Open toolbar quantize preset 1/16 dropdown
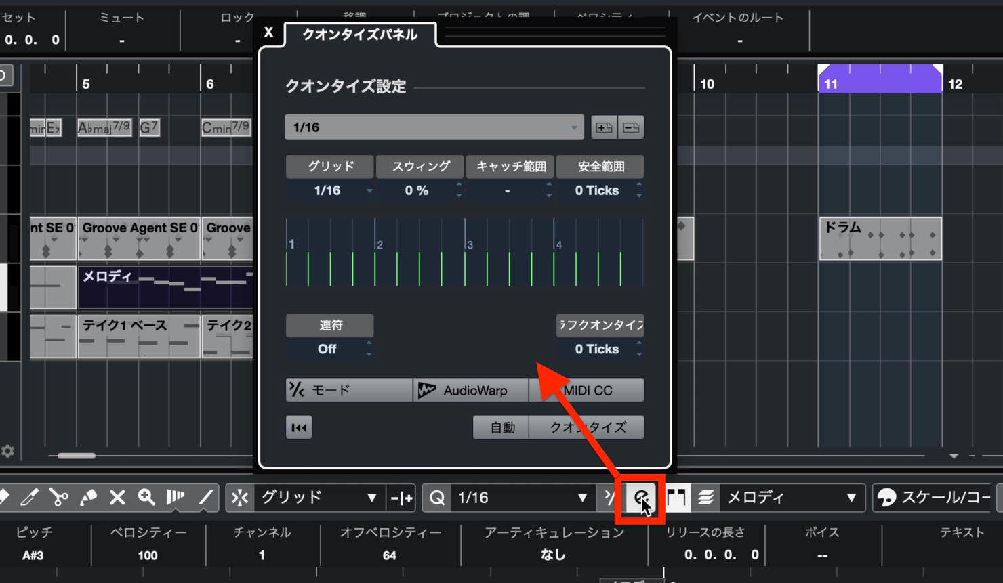 click(x=523, y=498)
